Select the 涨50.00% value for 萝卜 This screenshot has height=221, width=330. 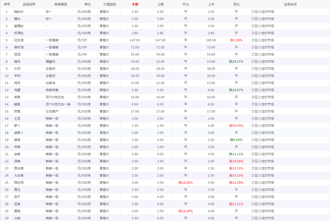tap(236, 126)
